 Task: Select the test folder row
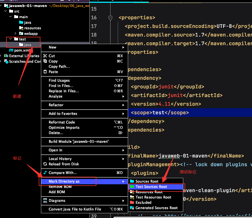[x=45, y=39]
